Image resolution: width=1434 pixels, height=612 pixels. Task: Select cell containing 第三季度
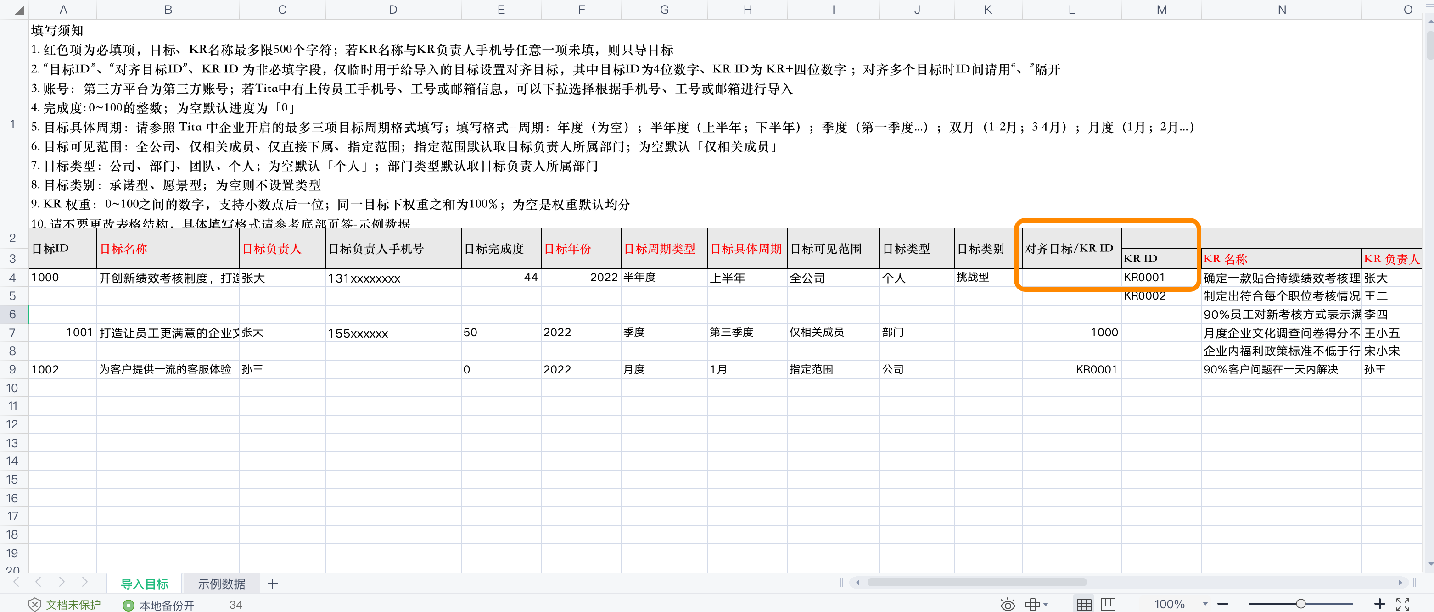pos(747,333)
